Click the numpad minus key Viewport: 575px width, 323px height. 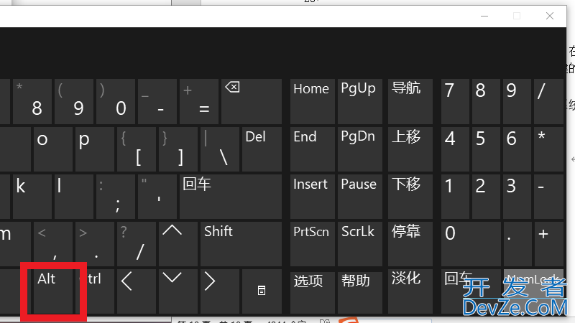(548, 197)
